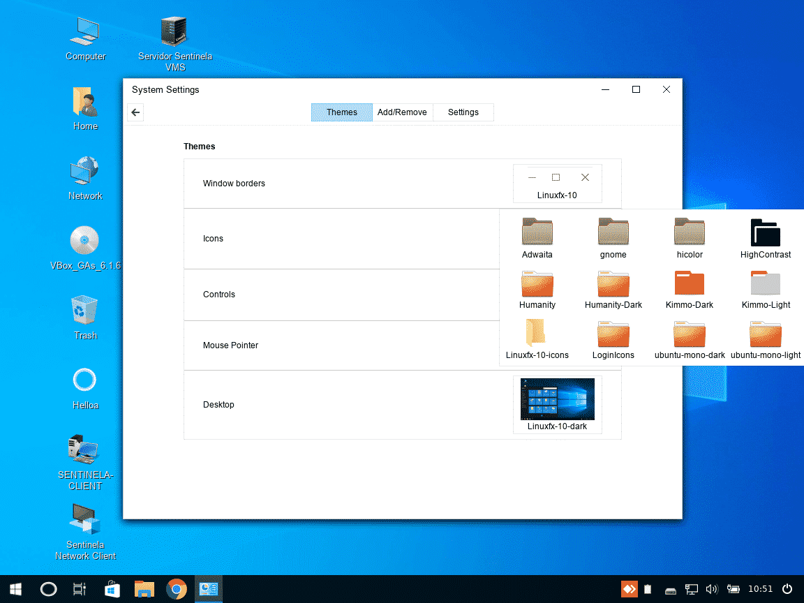This screenshot has height=603, width=804.
Task: Select the Themes tab
Action: (x=342, y=112)
